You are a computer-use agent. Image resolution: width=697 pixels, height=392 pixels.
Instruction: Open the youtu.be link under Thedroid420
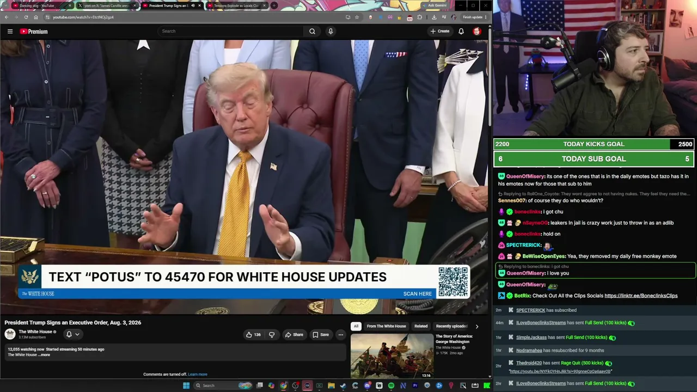560,371
